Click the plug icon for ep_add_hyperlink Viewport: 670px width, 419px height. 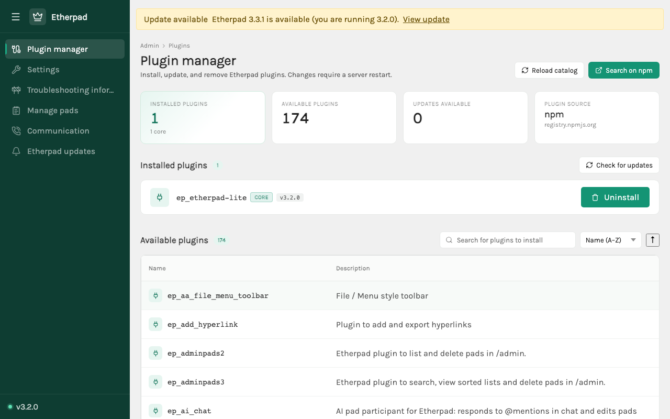coord(155,324)
